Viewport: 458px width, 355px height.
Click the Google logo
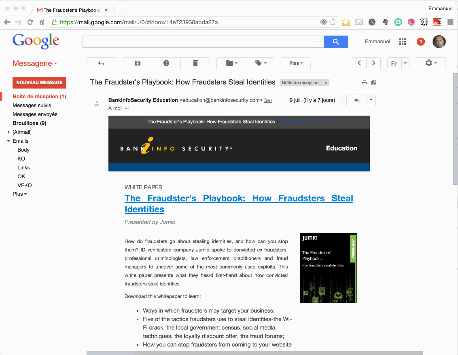point(36,41)
